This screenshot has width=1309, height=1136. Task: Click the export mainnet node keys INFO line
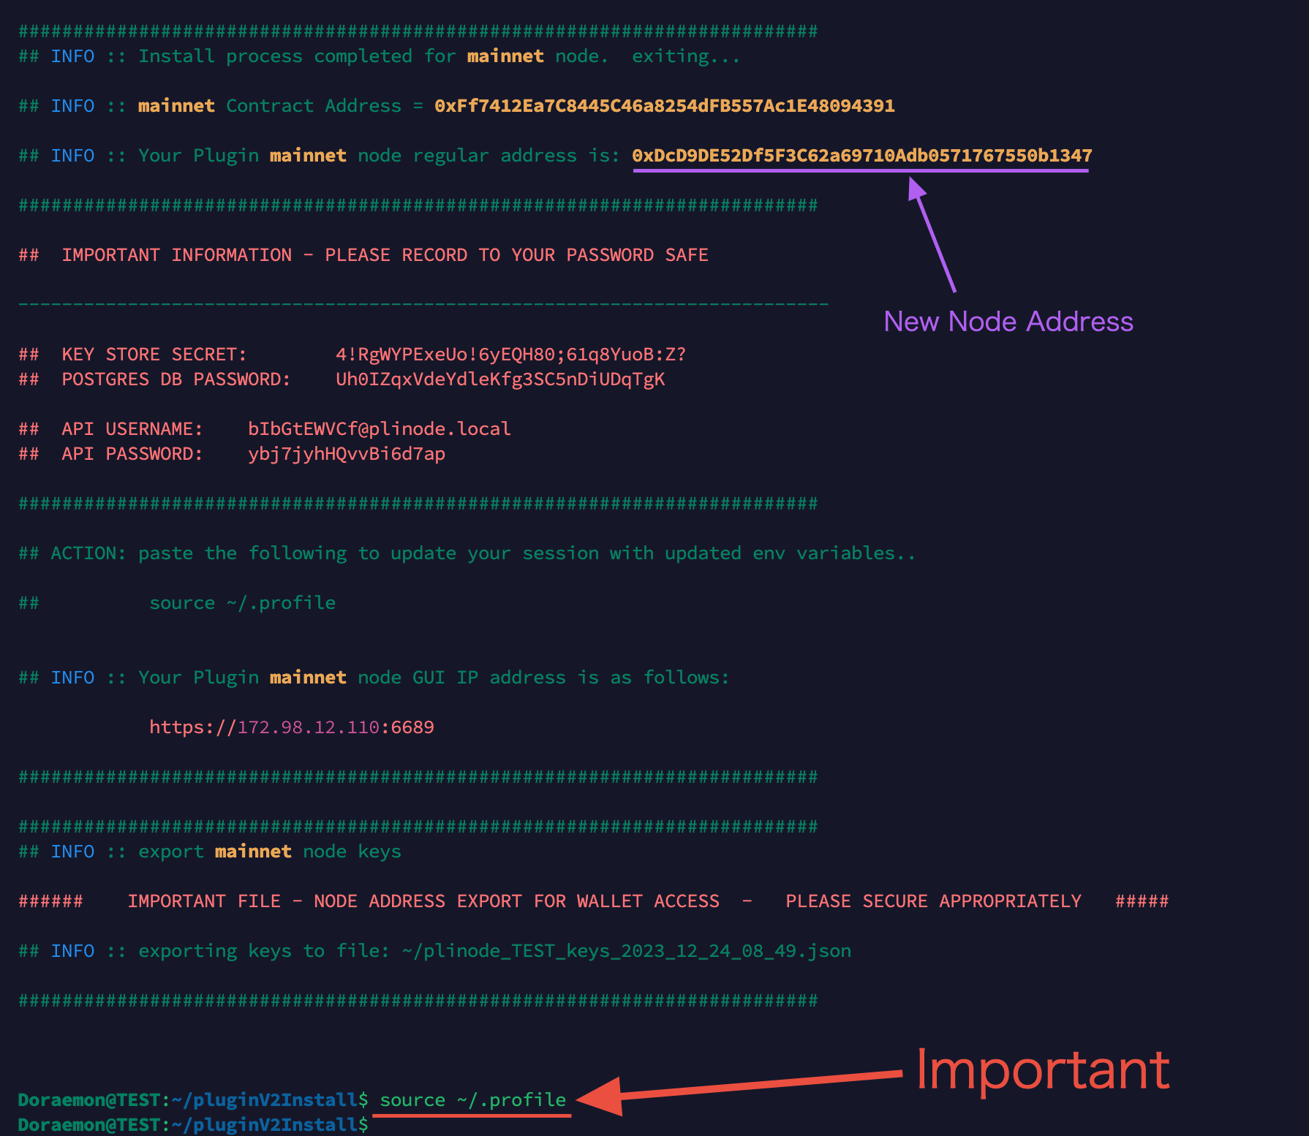pos(208,851)
